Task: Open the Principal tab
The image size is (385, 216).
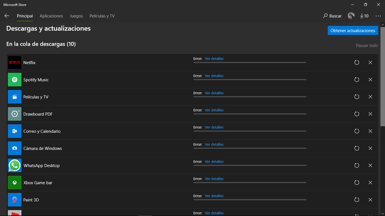Action: [x=25, y=16]
